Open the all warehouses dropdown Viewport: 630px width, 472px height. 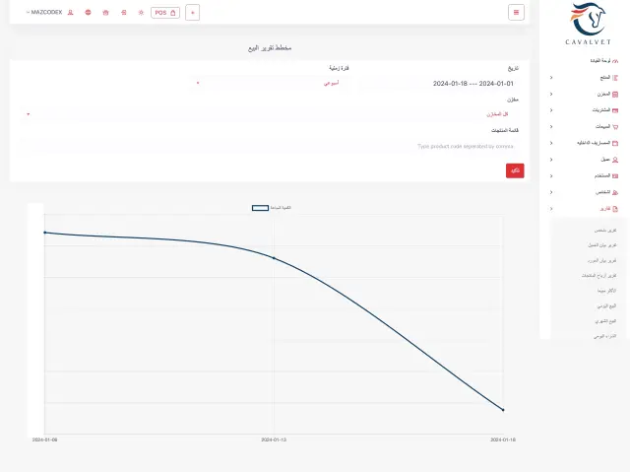pyautogui.click(x=270, y=114)
